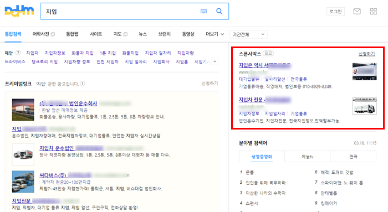Switch to the 예능tv tab
The width and height of the screenshot is (388, 212).
tap(307, 157)
